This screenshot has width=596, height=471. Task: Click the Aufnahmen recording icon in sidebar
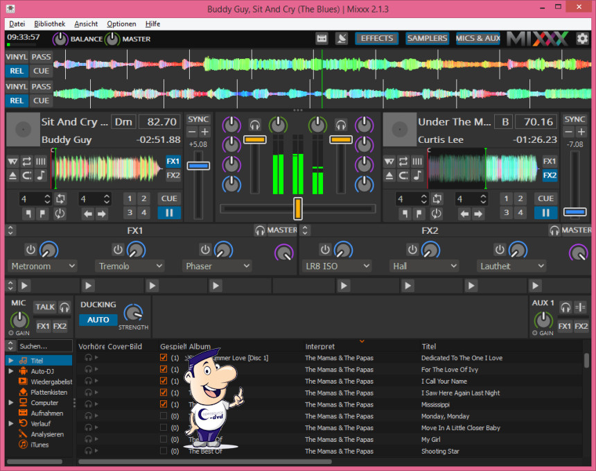pos(23,413)
